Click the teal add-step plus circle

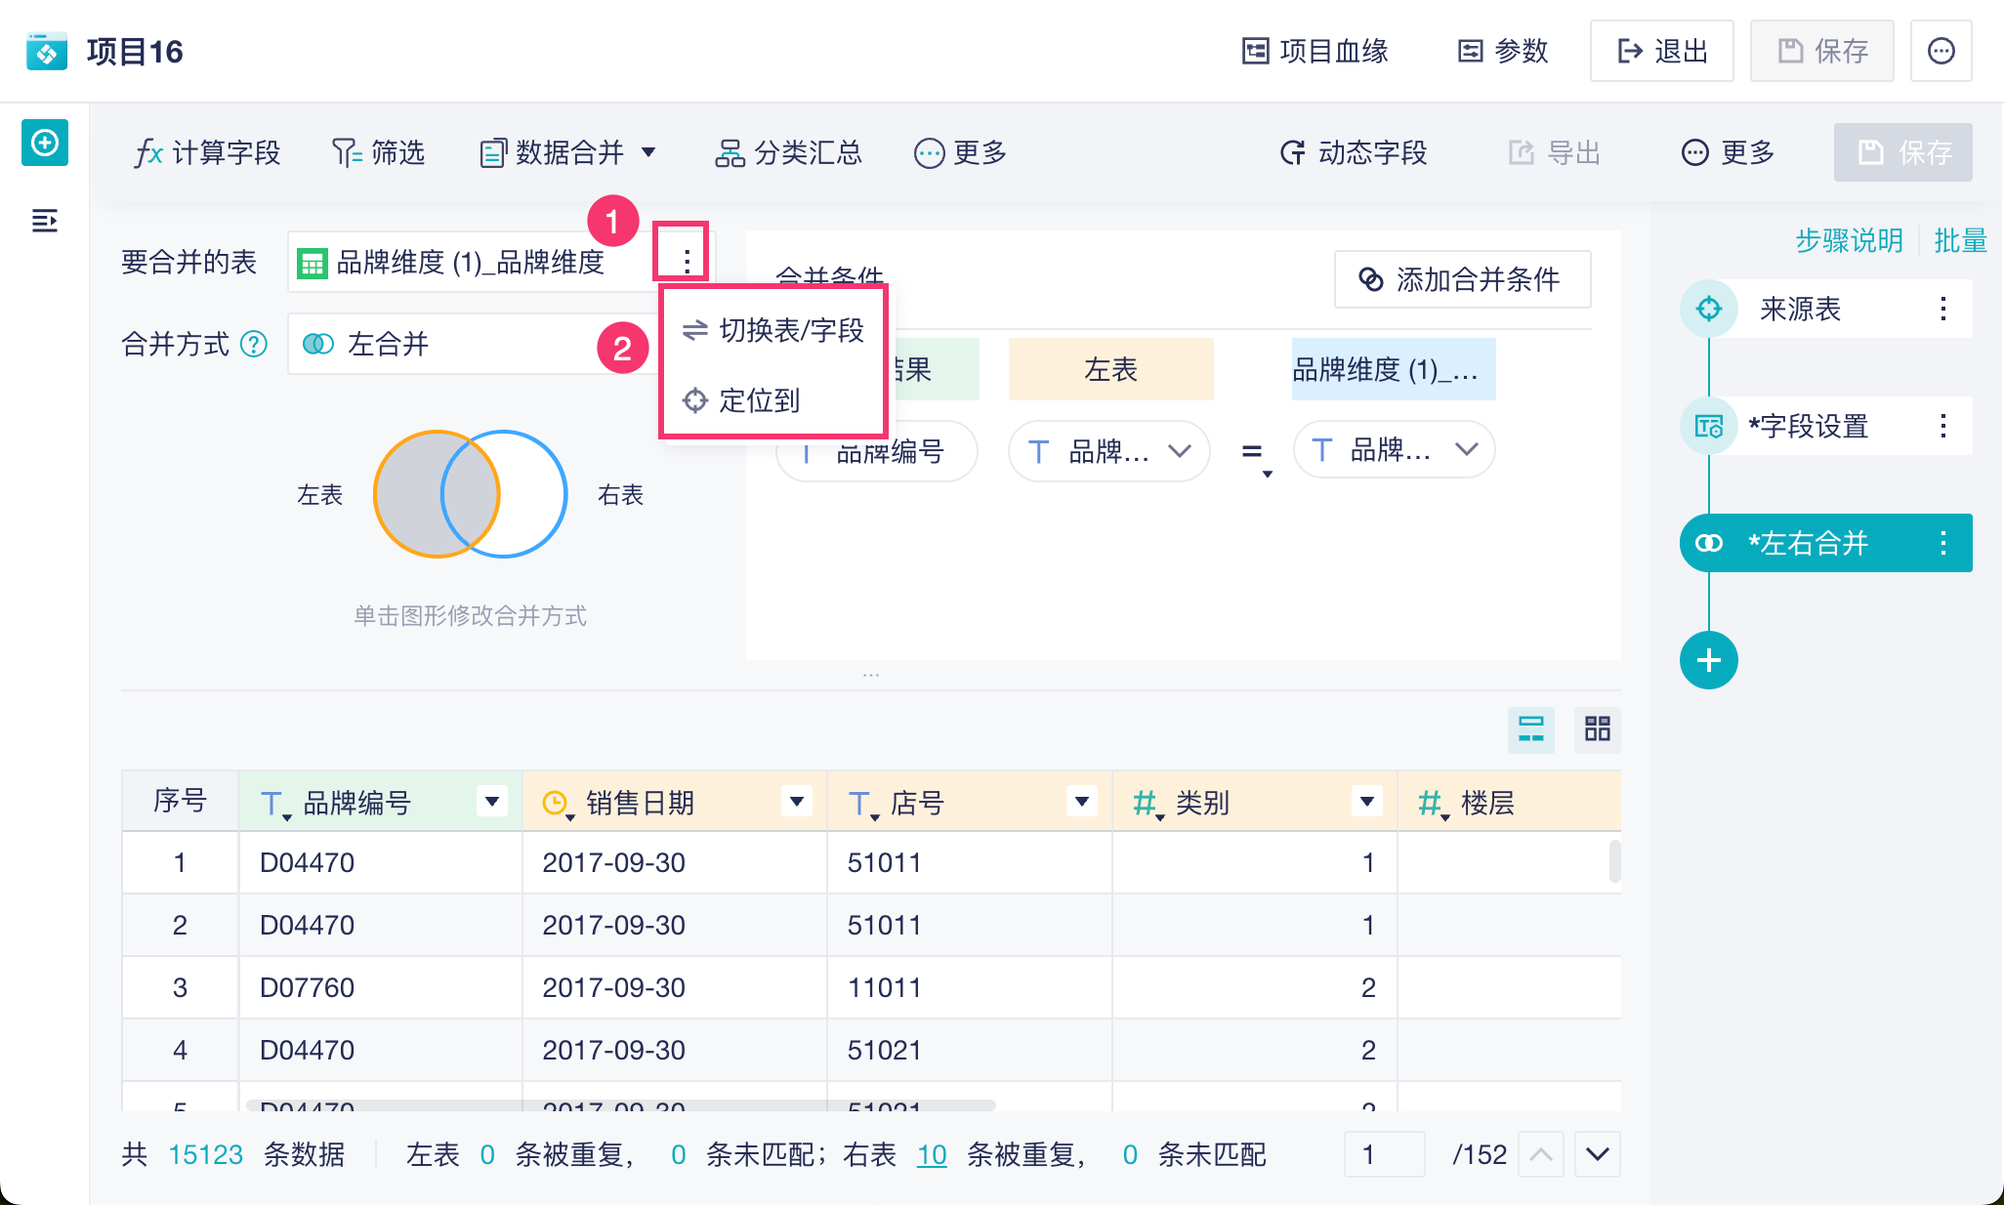[x=1708, y=660]
